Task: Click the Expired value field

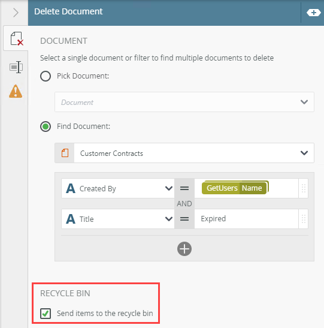Action: coord(246,219)
